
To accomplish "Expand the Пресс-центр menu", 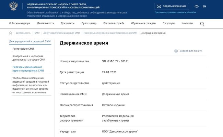I will pos(89,23).
